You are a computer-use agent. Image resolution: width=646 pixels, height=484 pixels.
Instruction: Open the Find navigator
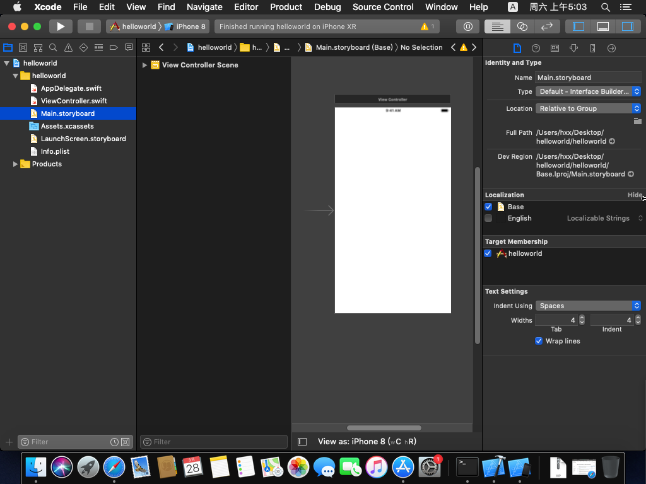click(x=53, y=47)
